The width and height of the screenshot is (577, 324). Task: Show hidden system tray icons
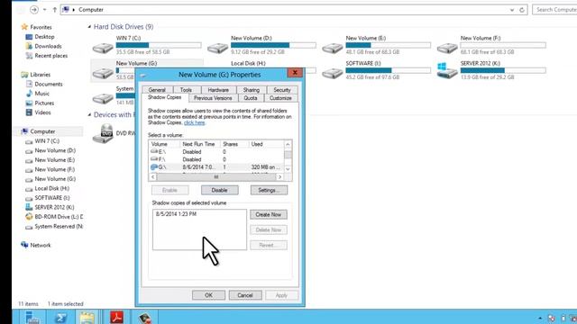(540, 318)
